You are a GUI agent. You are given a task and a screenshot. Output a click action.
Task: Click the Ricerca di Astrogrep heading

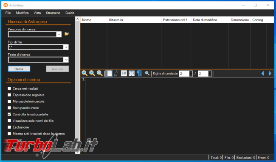point(27,22)
